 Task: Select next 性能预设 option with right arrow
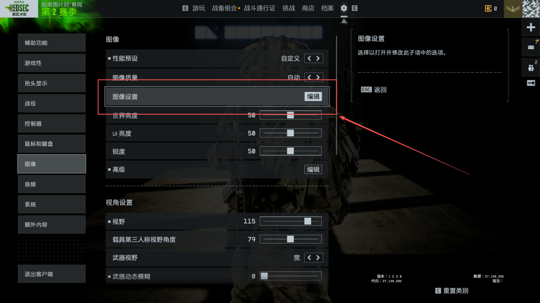[x=318, y=58]
